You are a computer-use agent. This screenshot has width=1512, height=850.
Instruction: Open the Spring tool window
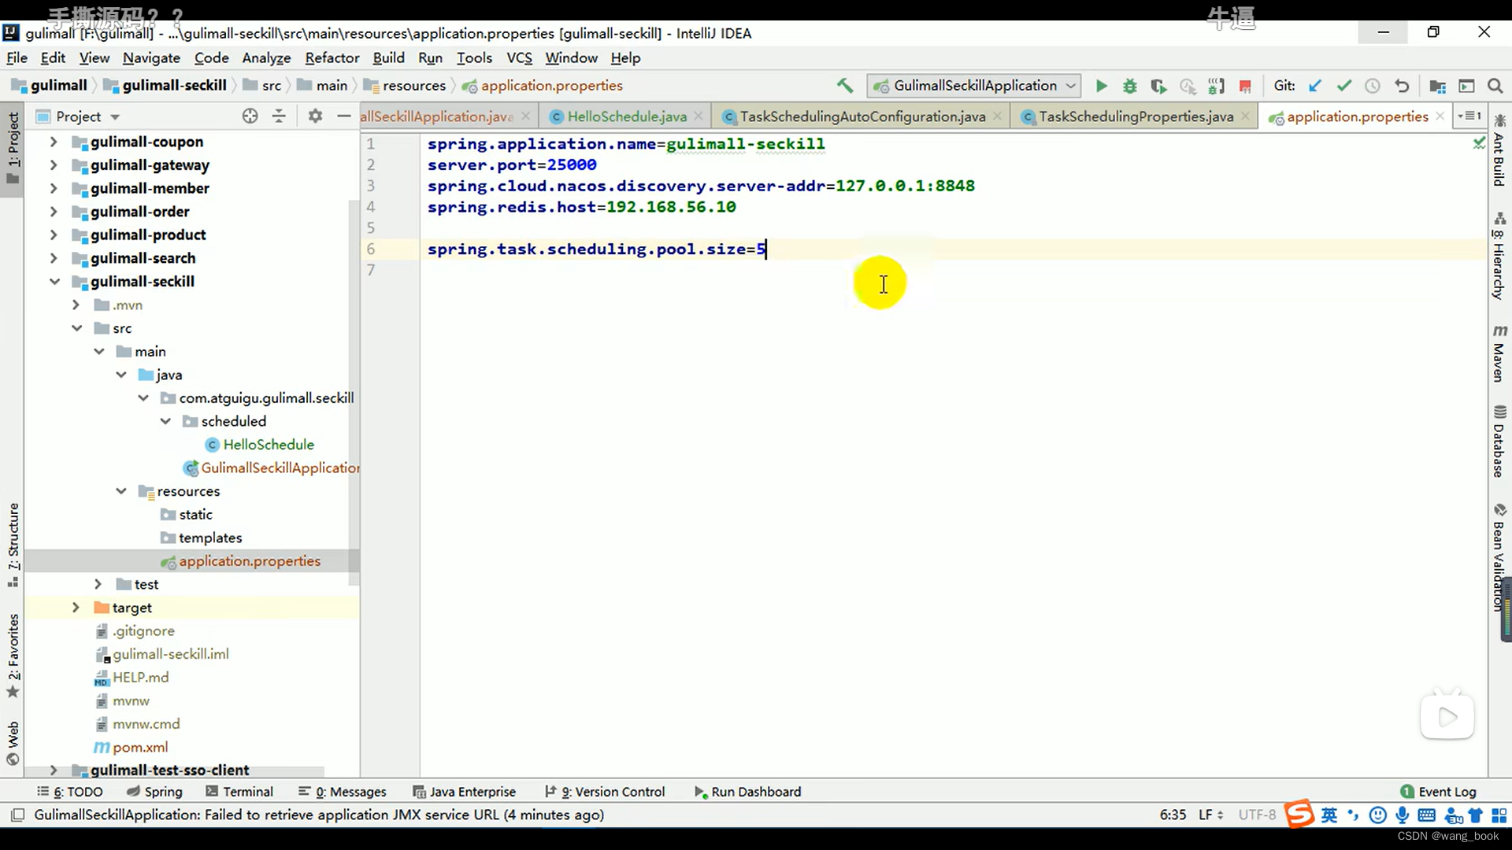154,792
